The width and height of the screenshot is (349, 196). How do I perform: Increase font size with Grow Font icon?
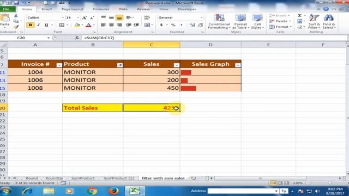pos(84,17)
